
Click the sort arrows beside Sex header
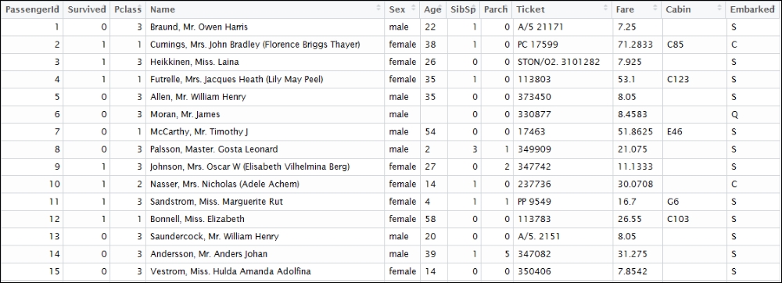[x=412, y=9]
